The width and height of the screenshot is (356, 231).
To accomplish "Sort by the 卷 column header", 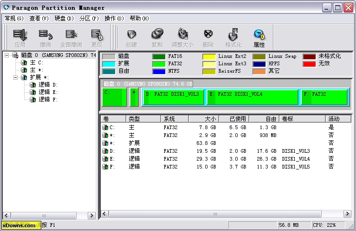I will pos(113,119).
